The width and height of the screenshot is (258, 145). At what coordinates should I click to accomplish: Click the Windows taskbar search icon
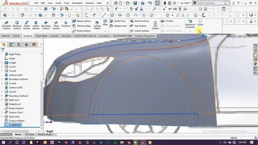(x=10, y=142)
